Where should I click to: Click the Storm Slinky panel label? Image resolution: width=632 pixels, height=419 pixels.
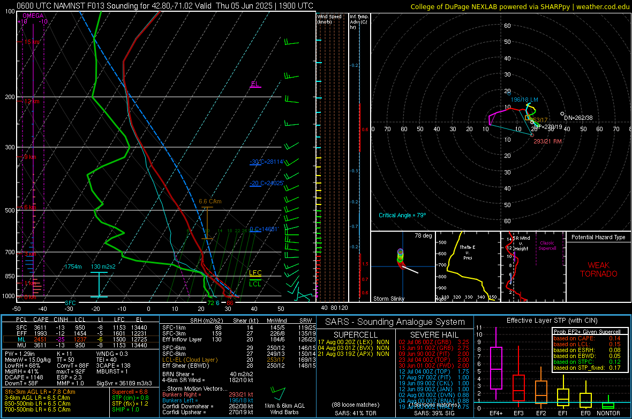point(388,299)
